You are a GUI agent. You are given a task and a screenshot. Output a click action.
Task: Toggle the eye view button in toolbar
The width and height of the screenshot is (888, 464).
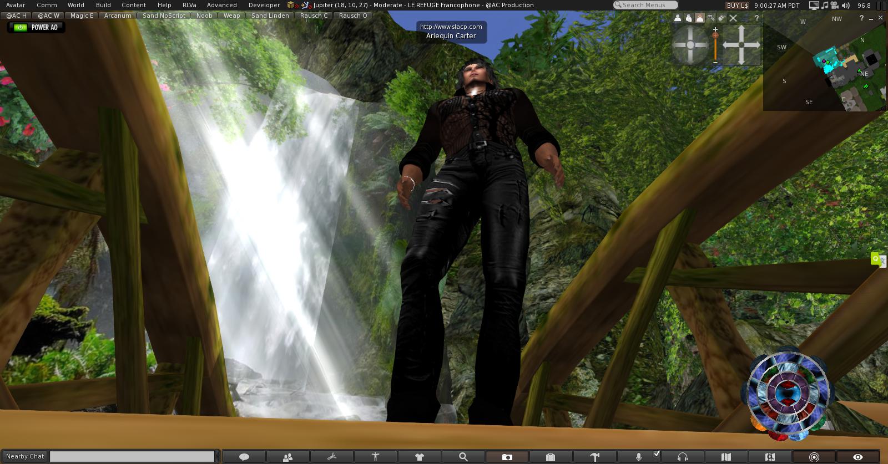coord(857,457)
